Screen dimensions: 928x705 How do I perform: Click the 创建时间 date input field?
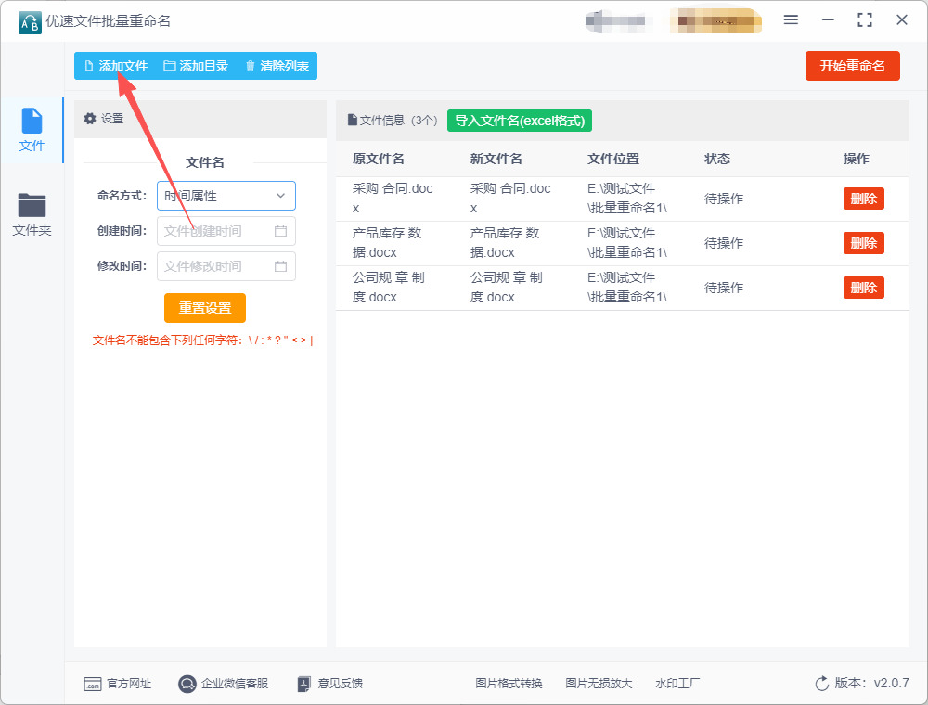[x=217, y=231]
